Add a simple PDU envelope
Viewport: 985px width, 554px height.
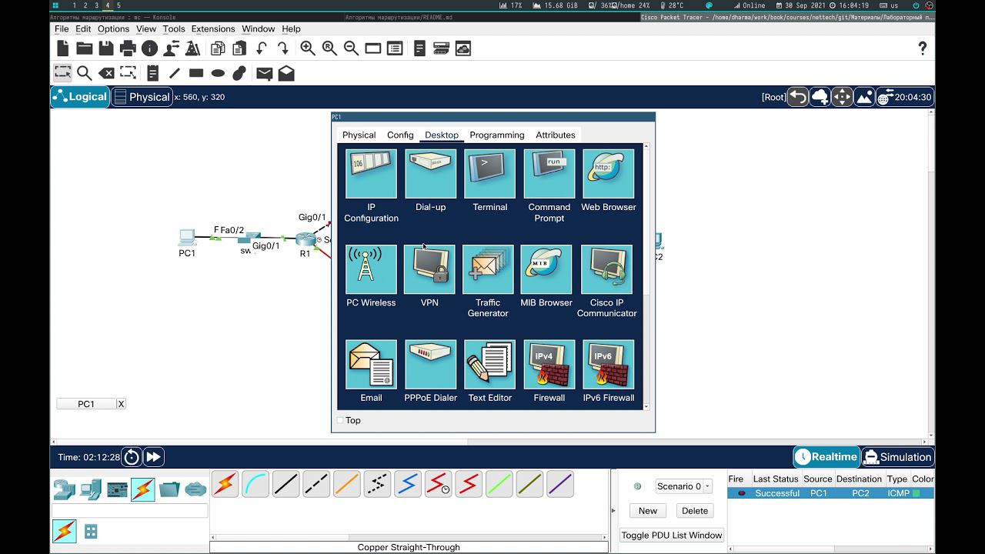(264, 73)
